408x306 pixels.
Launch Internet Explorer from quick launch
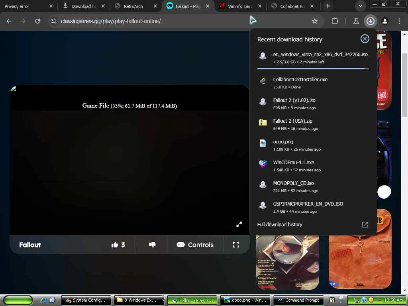(44, 300)
